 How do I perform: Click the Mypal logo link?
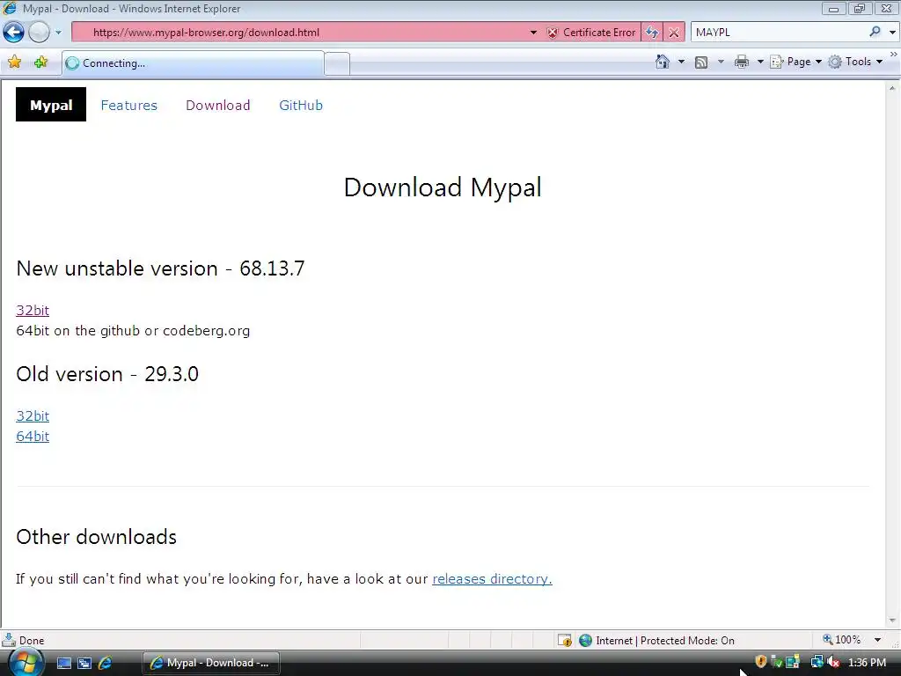(51, 105)
